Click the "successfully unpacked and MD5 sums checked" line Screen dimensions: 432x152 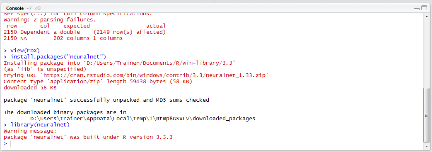[106, 100]
